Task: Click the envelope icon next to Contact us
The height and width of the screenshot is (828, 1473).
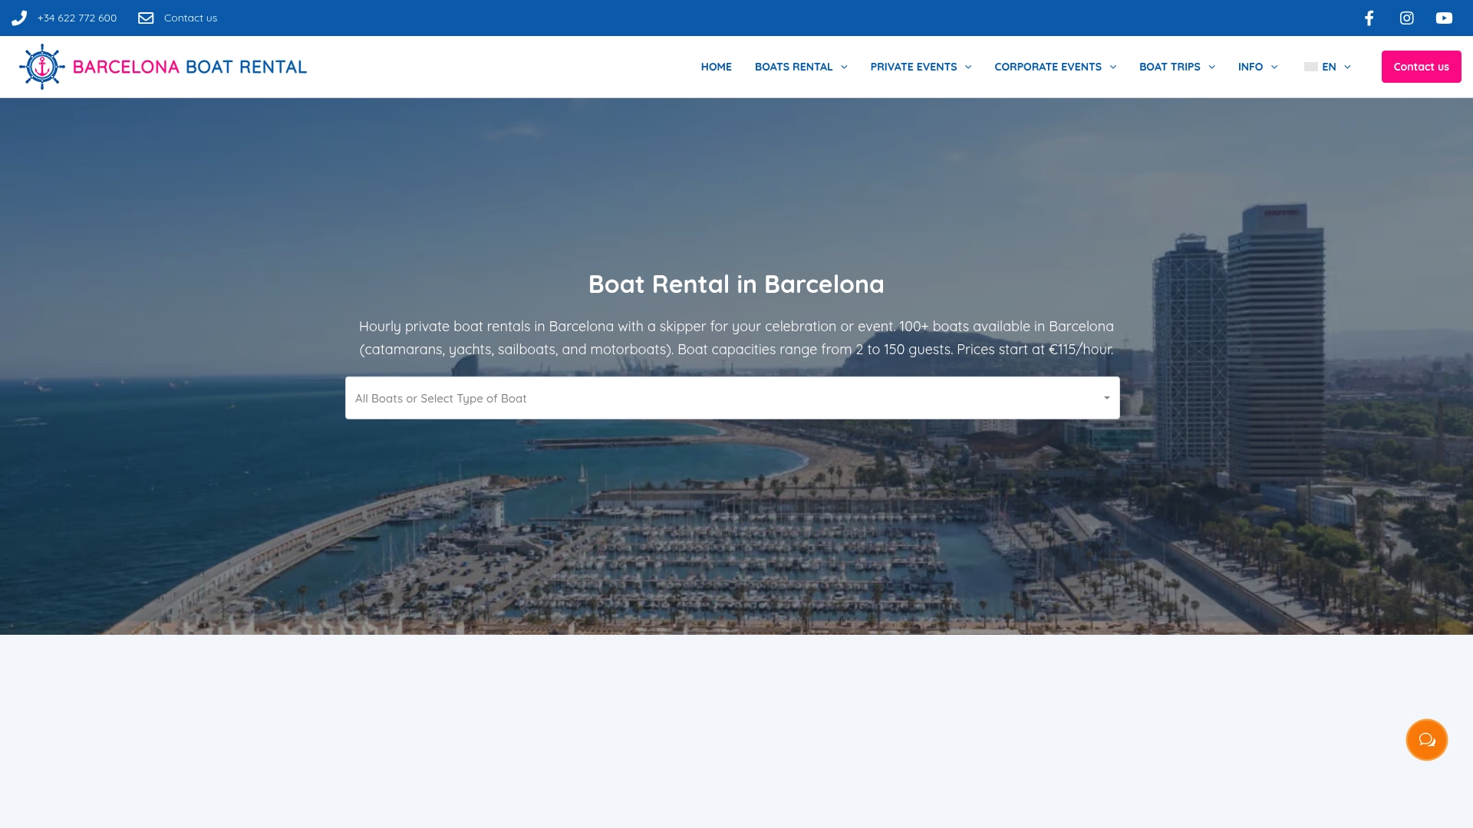Action: pyautogui.click(x=146, y=18)
